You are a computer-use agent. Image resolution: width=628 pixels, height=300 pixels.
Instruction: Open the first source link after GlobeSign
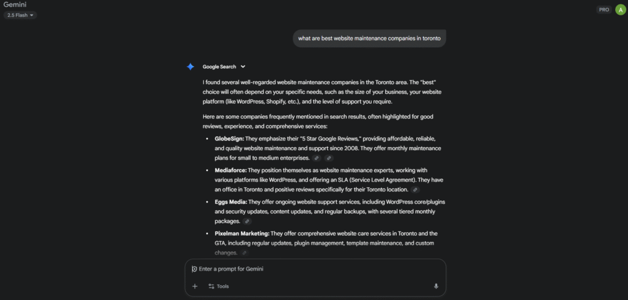coord(317,158)
